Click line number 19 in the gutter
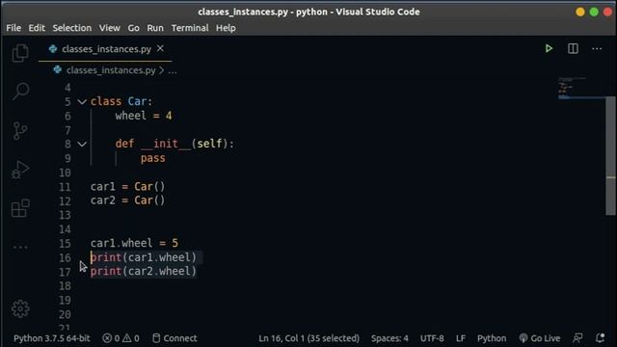This screenshot has height=347, width=617. [x=65, y=300]
